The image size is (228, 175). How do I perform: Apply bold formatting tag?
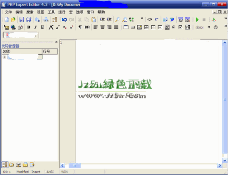pos(29,27)
